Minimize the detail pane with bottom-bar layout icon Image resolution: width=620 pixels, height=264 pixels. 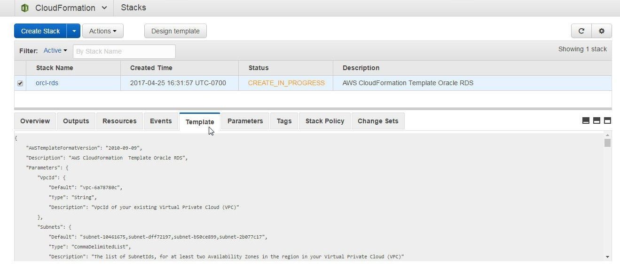tap(586, 120)
